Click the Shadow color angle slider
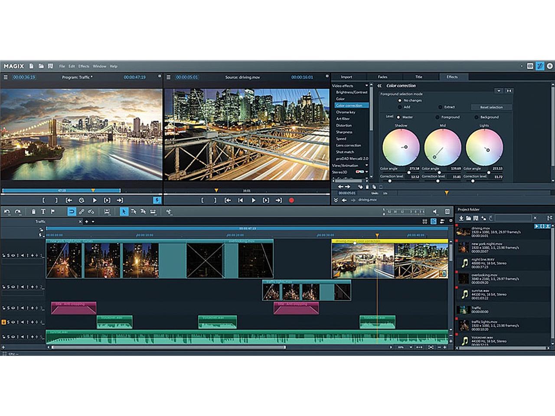The width and height of the screenshot is (555, 416). tap(408, 172)
